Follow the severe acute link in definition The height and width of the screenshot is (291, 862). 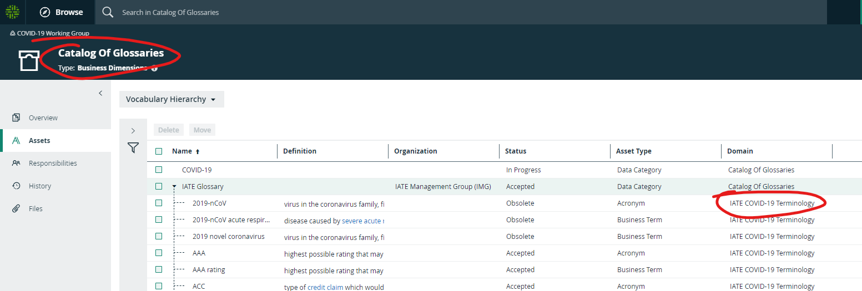[x=363, y=221]
